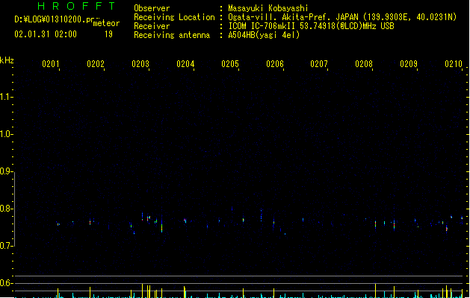
Task: Click the kHz axis unit label
Action: (7, 60)
